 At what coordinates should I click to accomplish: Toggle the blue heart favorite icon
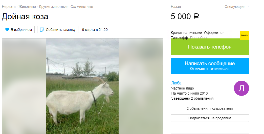tap(7, 30)
